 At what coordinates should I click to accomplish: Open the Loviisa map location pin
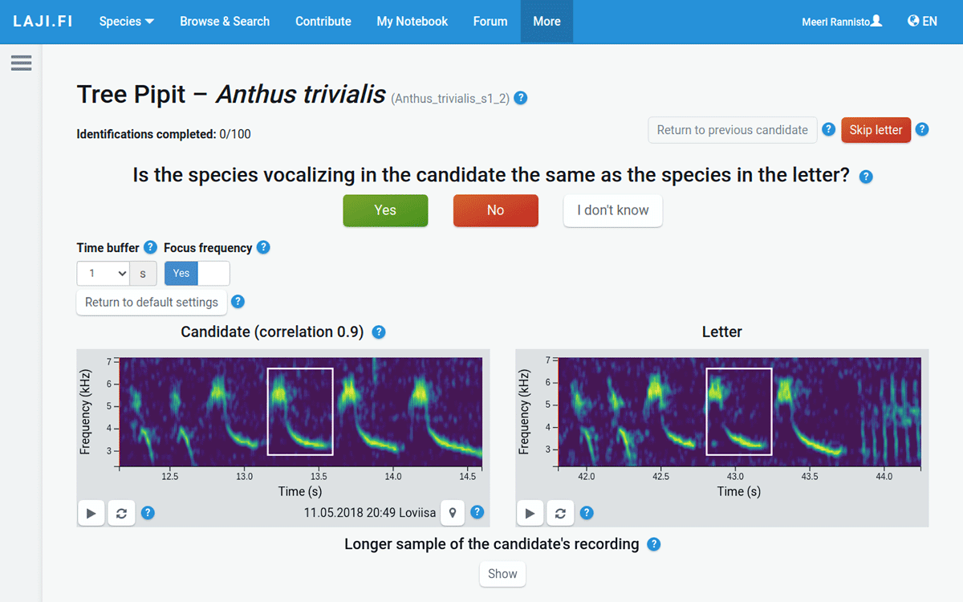click(x=453, y=513)
